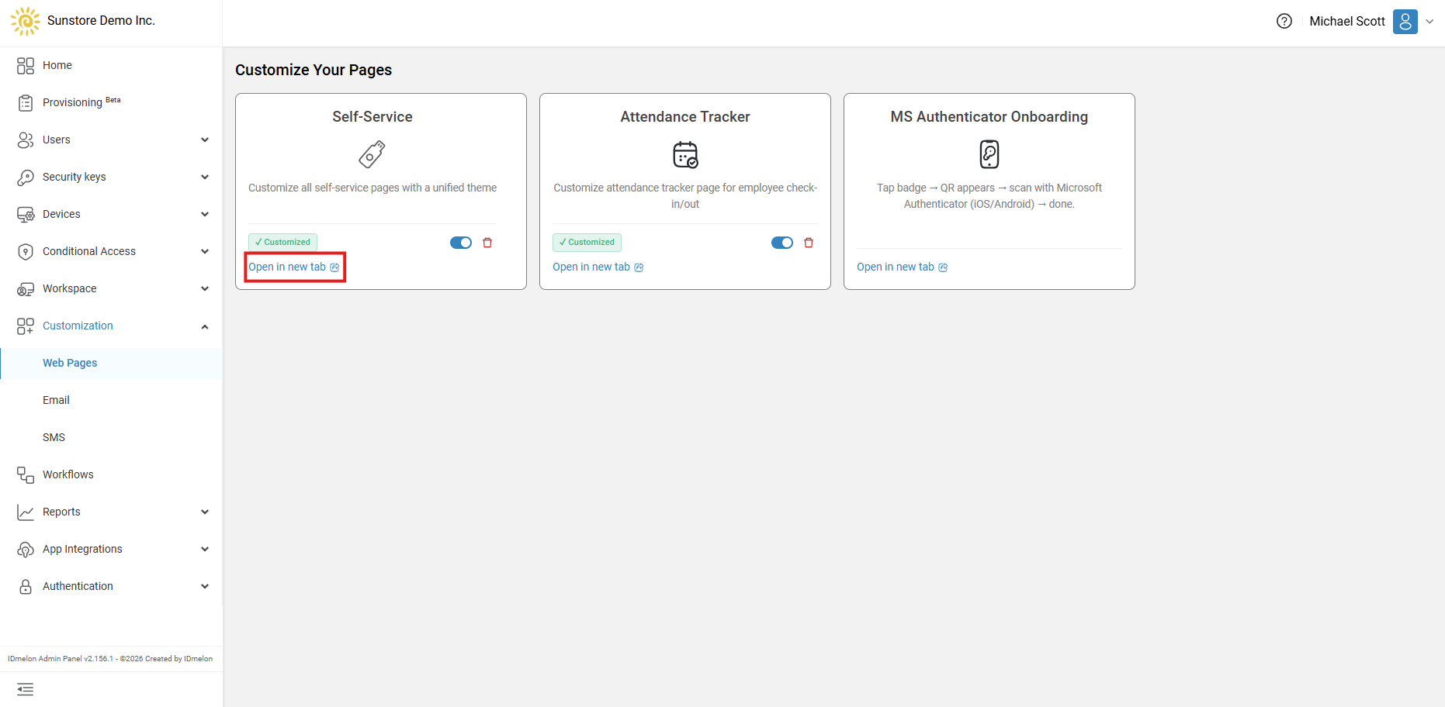Click the Conditional Access shield icon
This screenshot has height=707, width=1445.
click(26, 251)
